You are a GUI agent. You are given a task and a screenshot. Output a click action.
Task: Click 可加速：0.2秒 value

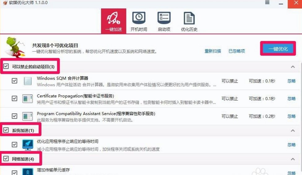click(x=262, y=116)
